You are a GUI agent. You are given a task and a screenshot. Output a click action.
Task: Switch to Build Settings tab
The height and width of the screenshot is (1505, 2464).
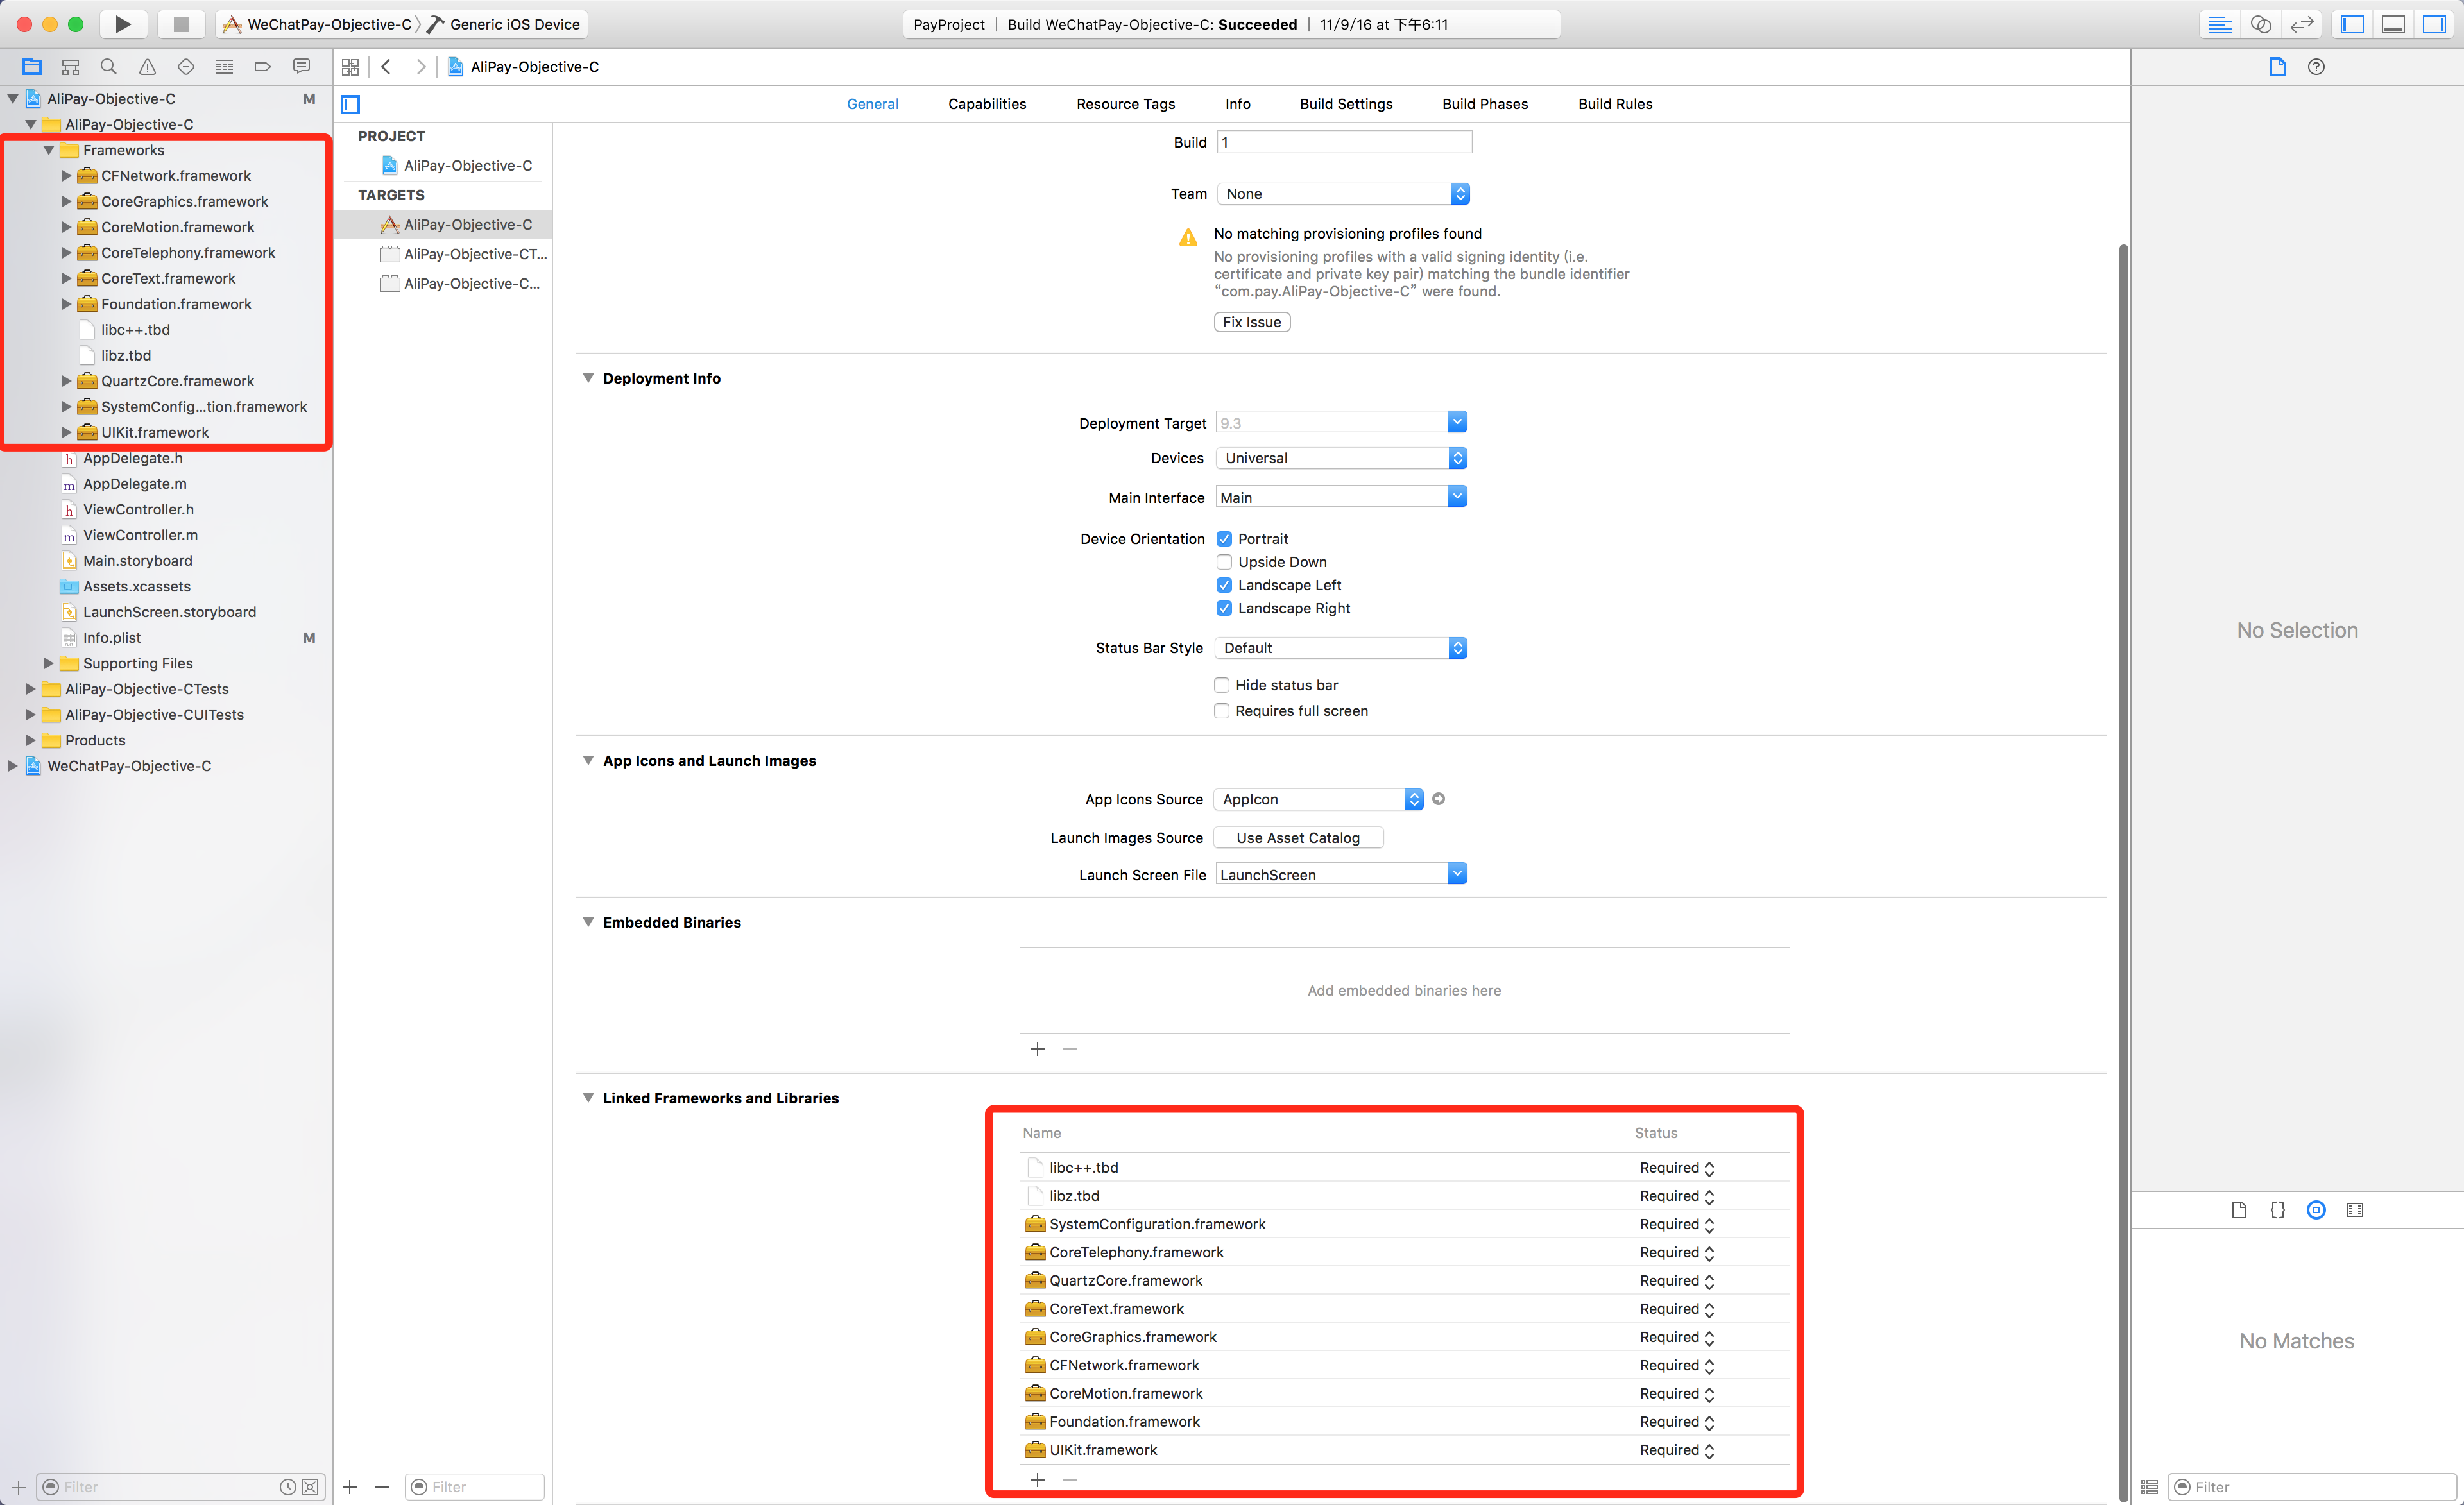point(1345,104)
